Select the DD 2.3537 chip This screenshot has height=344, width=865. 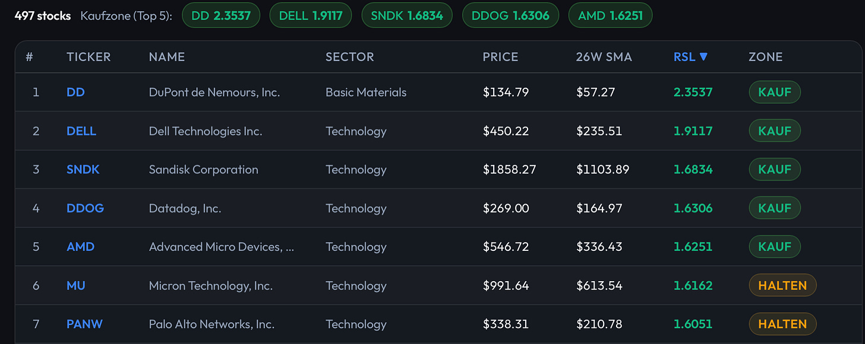coord(221,15)
